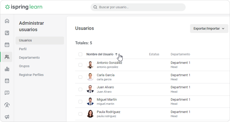
Task: Open the calendar icon in sidebar
Action: click(7, 45)
